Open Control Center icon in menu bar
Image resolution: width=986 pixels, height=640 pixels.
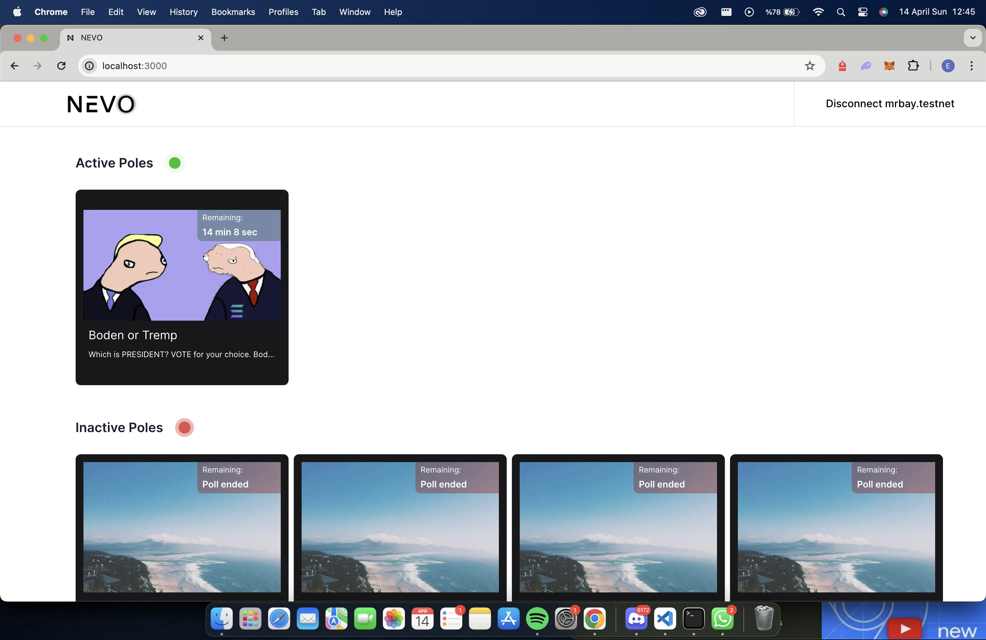(x=862, y=12)
